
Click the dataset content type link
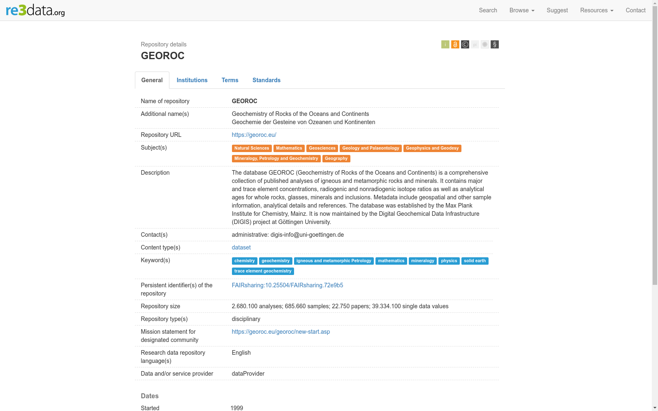(241, 247)
